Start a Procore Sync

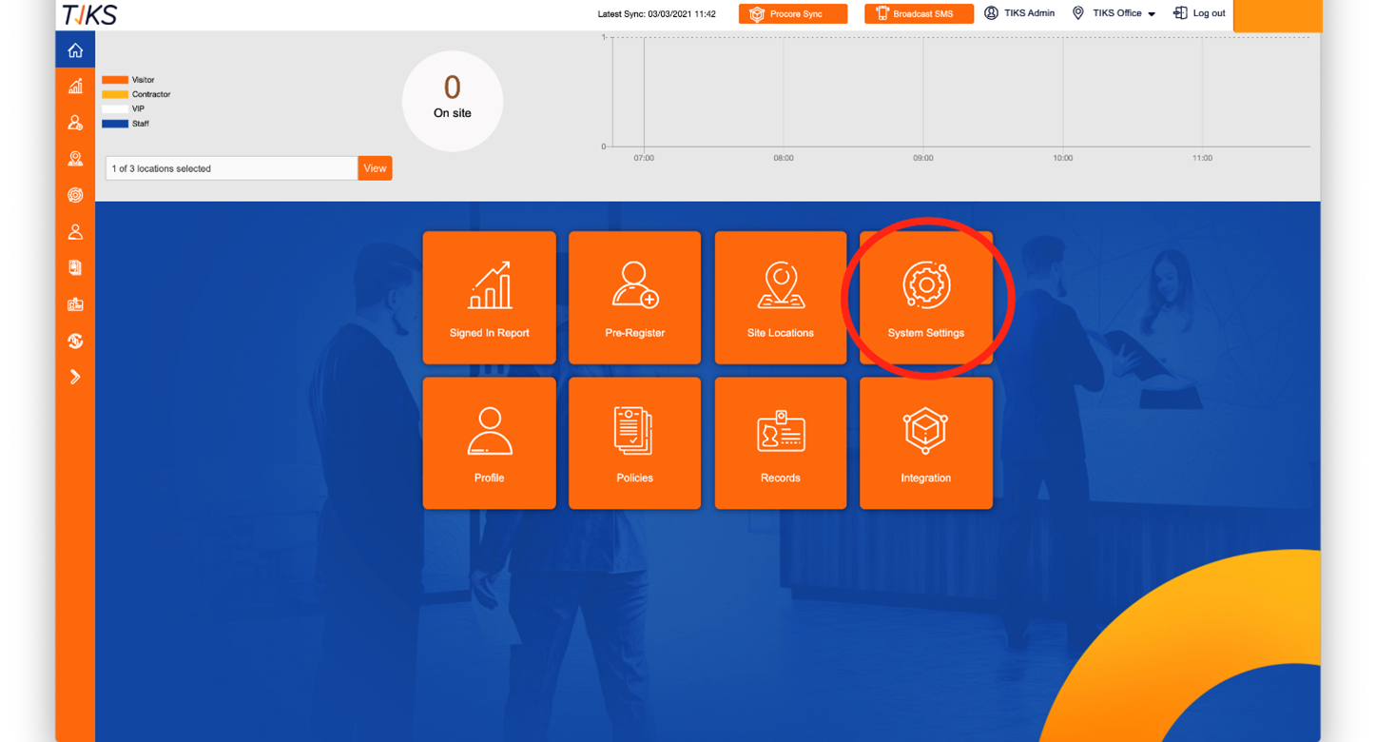point(792,13)
